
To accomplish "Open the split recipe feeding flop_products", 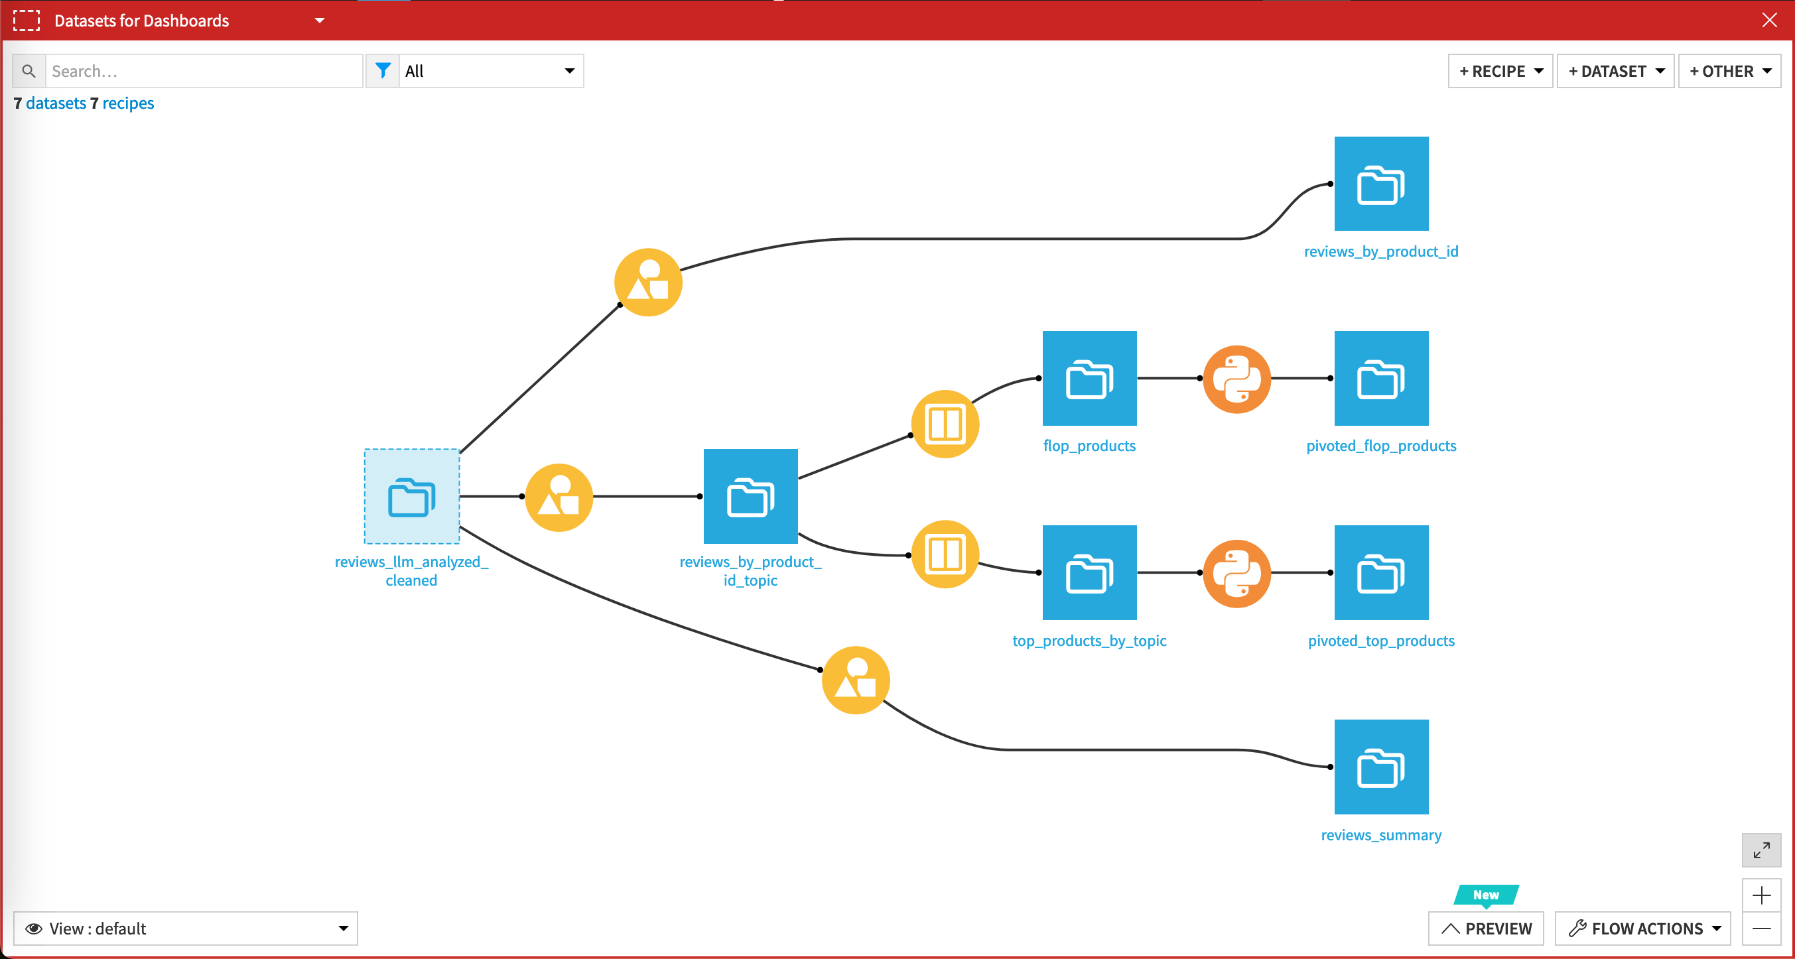I will pos(945,424).
